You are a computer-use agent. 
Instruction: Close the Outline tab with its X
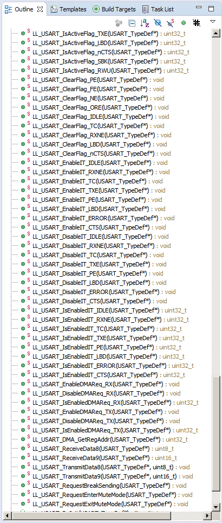[40, 9]
